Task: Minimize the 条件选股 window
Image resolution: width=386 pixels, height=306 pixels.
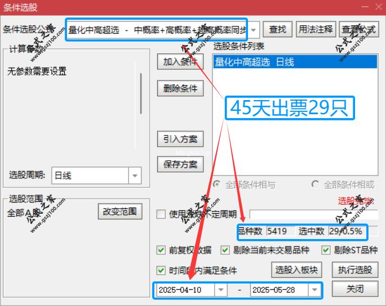Action: pos(365,7)
